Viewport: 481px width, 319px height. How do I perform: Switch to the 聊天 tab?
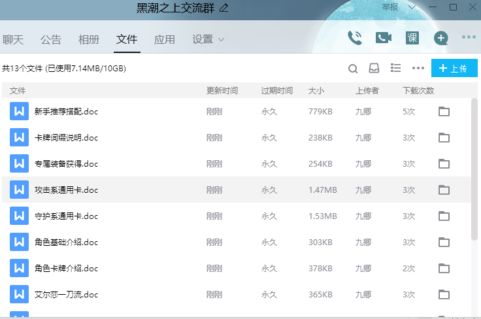pyautogui.click(x=13, y=40)
